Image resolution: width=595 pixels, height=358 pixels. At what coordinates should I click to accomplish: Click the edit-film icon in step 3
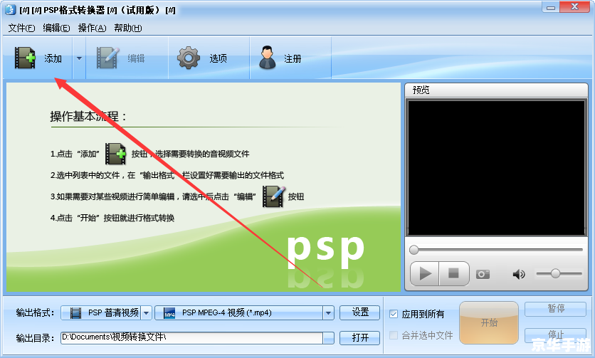tap(273, 196)
